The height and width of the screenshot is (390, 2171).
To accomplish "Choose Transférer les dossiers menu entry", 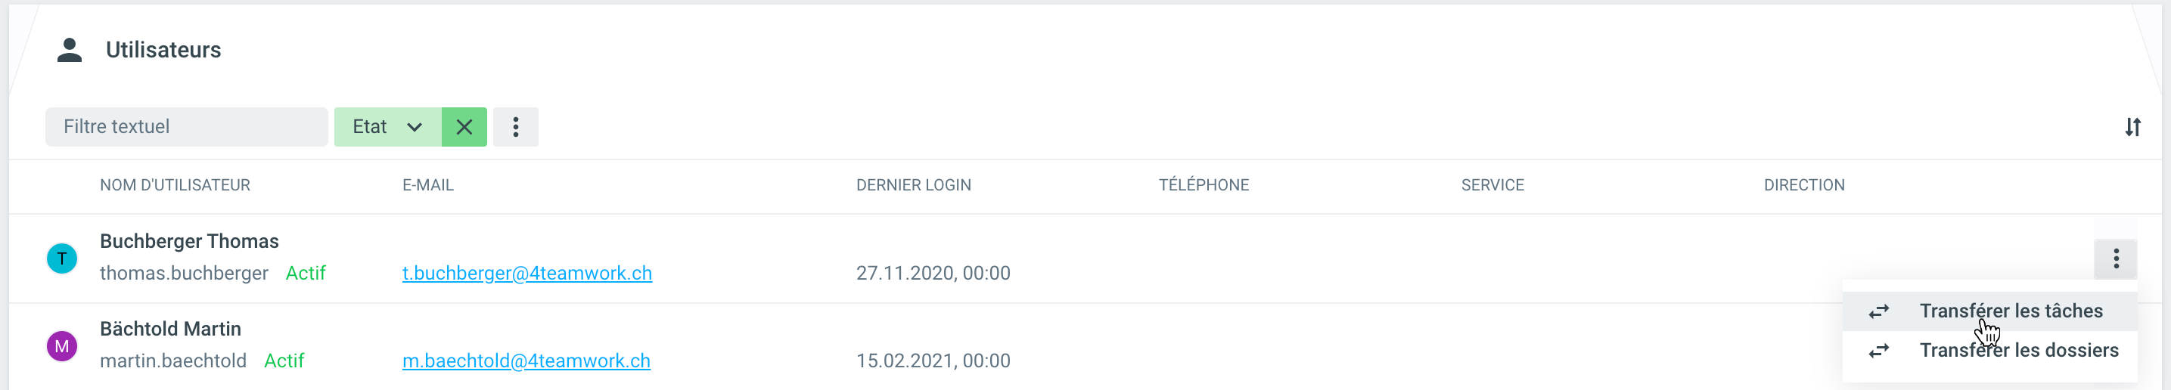I will (2018, 351).
